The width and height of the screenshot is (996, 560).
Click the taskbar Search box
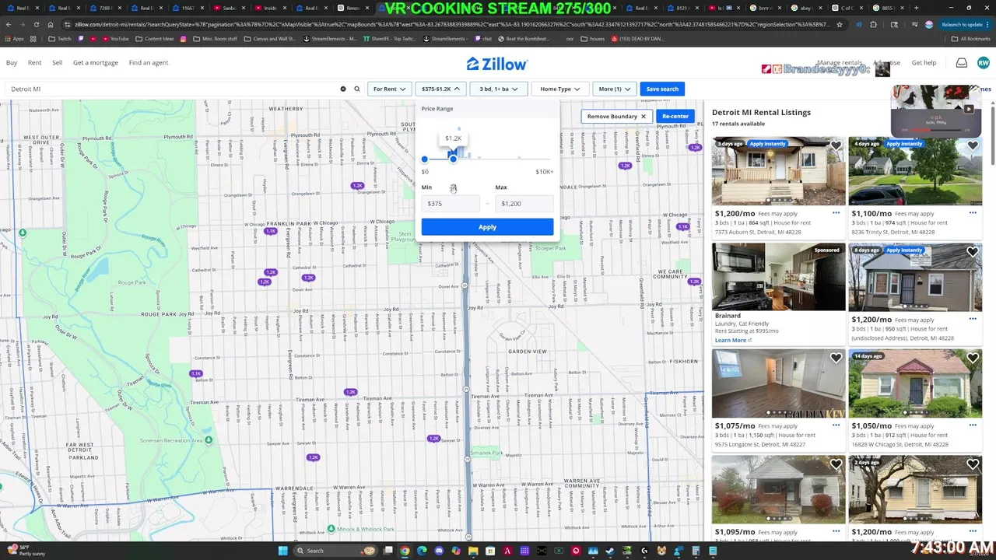(x=335, y=551)
